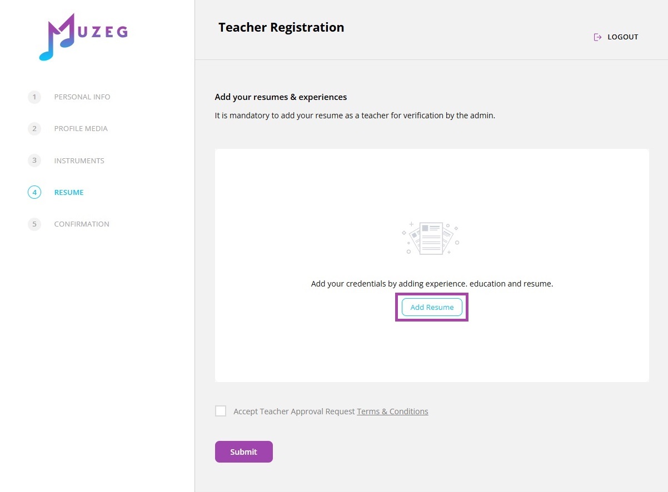The height and width of the screenshot is (492, 668).
Task: Click the step 3 number circle
Action: 34,160
